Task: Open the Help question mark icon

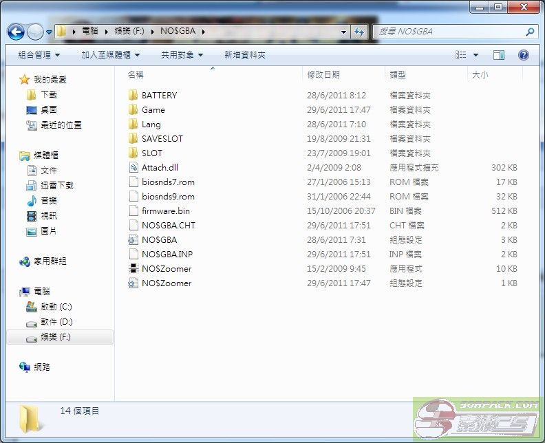Action: click(x=524, y=55)
